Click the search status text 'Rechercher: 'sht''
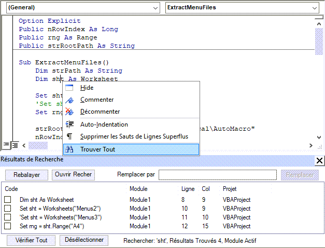This screenshot has height=248, width=325. pyautogui.click(x=145, y=241)
